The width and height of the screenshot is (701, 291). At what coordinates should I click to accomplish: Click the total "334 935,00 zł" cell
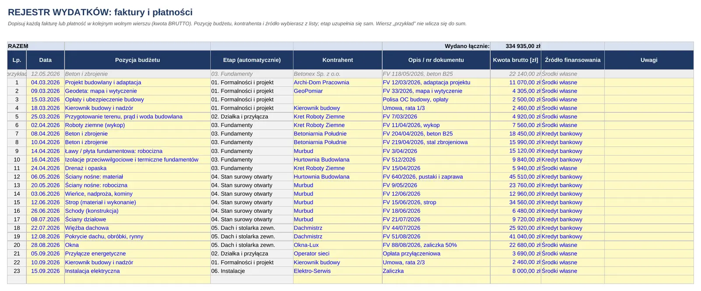coord(516,46)
